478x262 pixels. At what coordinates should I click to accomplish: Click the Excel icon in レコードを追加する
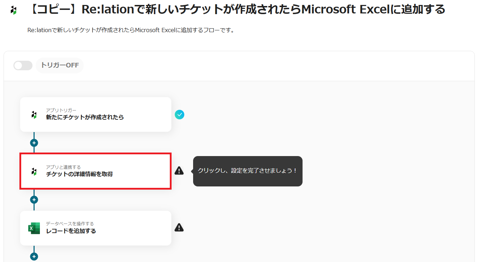coord(34,228)
